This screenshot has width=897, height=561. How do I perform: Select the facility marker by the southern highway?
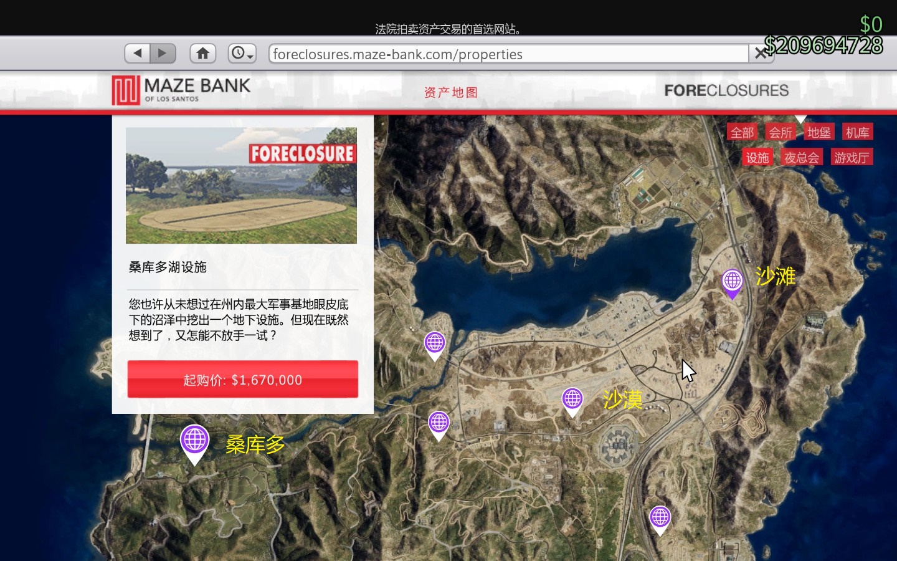(x=660, y=520)
